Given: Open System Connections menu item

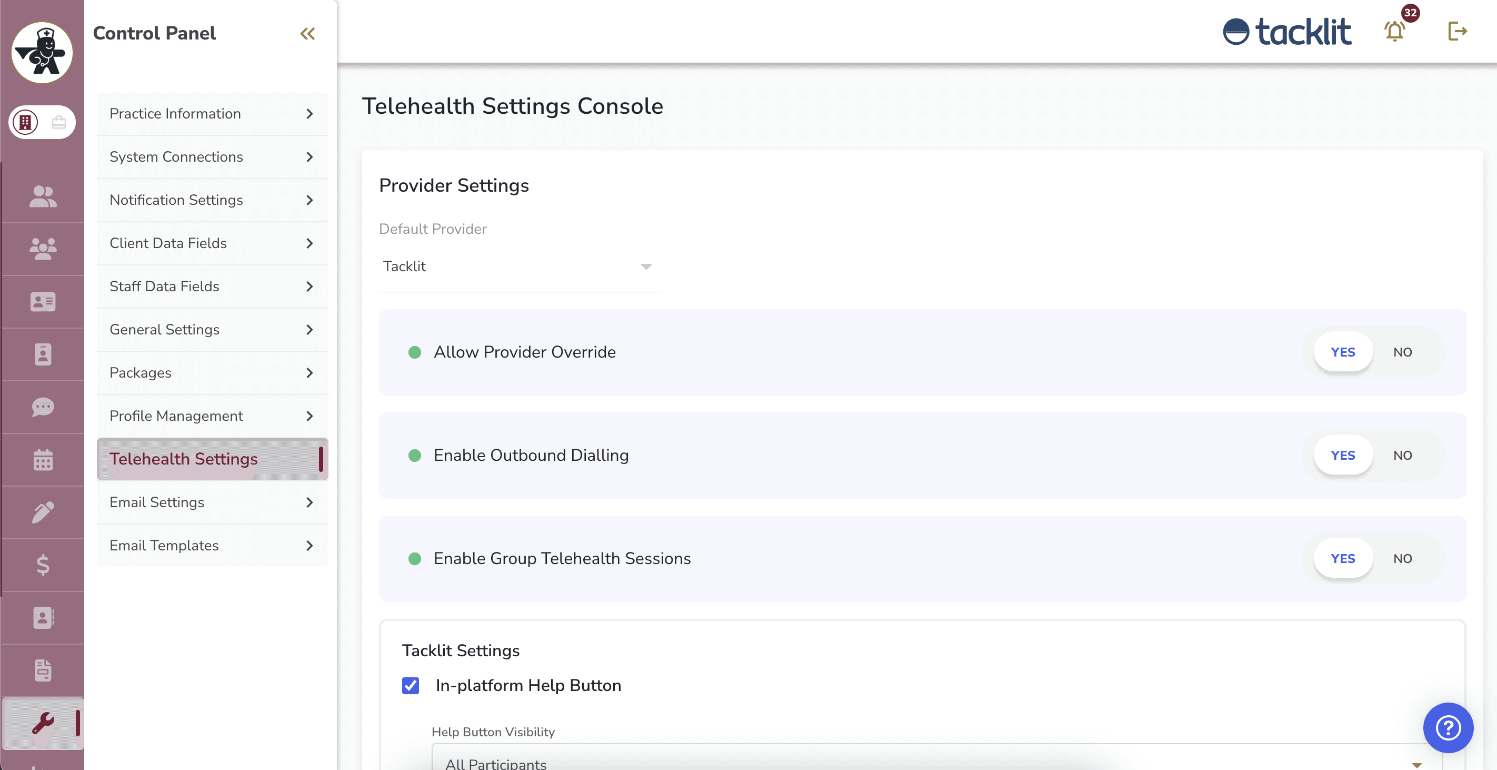Looking at the screenshot, I should [212, 157].
